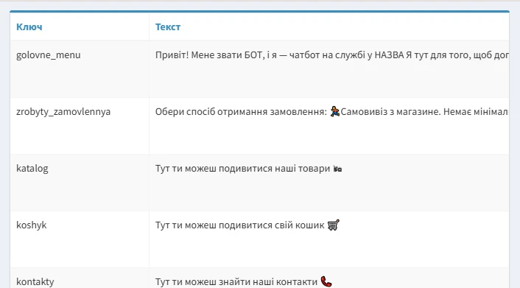
Task: Sort table by the Ключ column header
Action: [x=29, y=27]
